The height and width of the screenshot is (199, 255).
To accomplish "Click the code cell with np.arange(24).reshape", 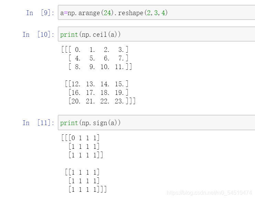I will pos(156,12).
